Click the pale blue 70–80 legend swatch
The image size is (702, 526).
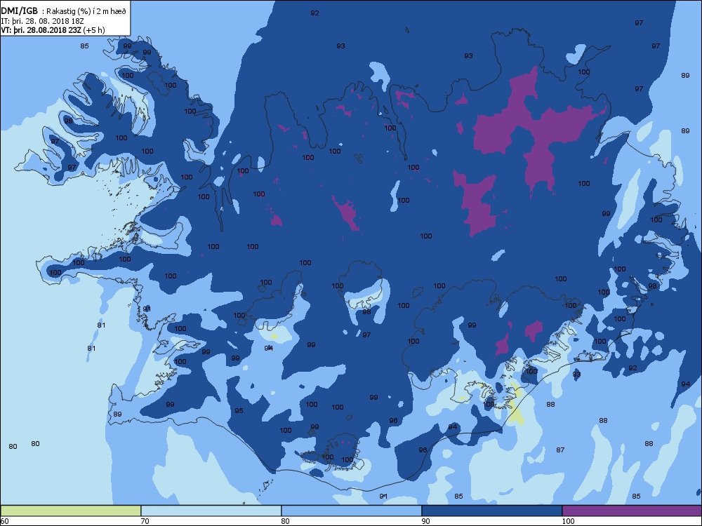tap(211, 511)
